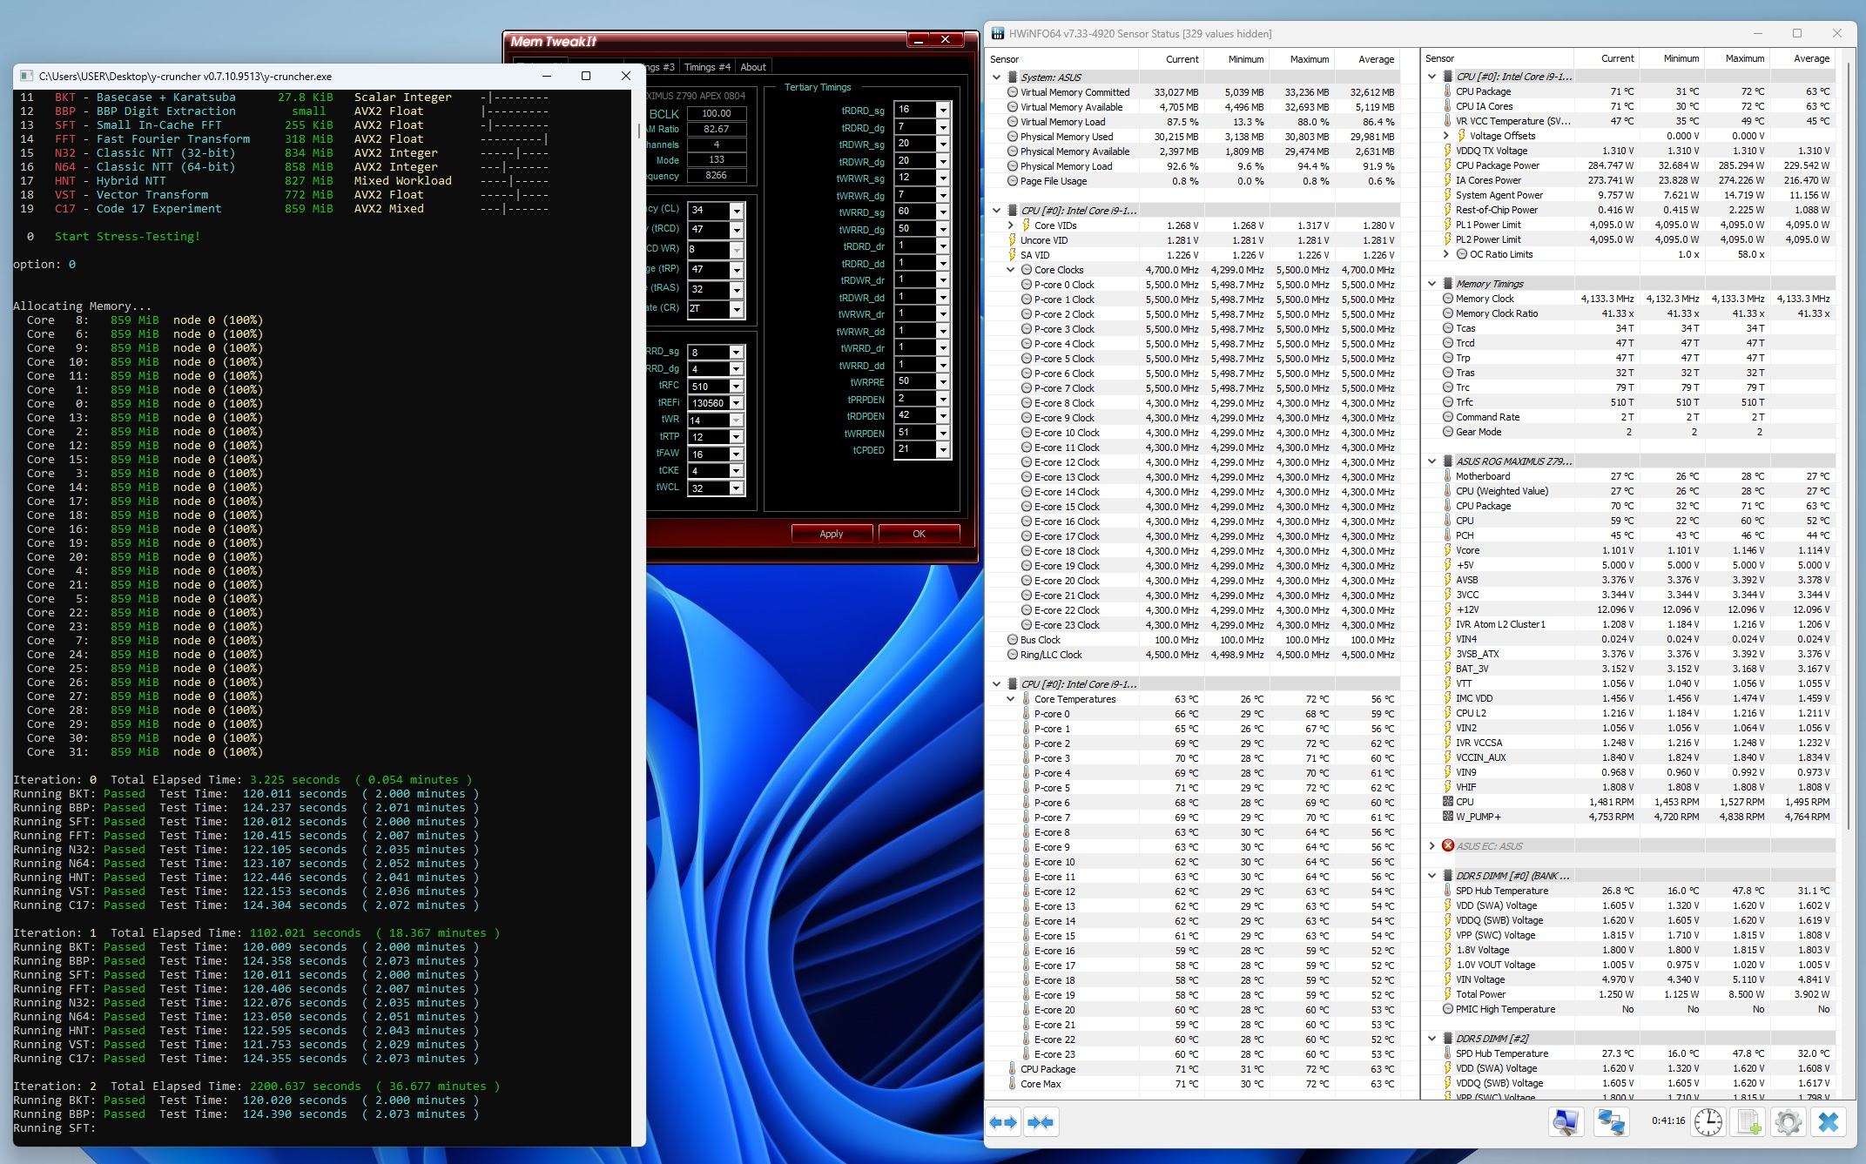Open HWiNFO remote network monitors icon
The width and height of the screenshot is (1866, 1164).
tap(1611, 1122)
